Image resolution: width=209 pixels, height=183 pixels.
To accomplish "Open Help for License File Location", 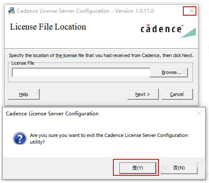I will click(x=24, y=94).
